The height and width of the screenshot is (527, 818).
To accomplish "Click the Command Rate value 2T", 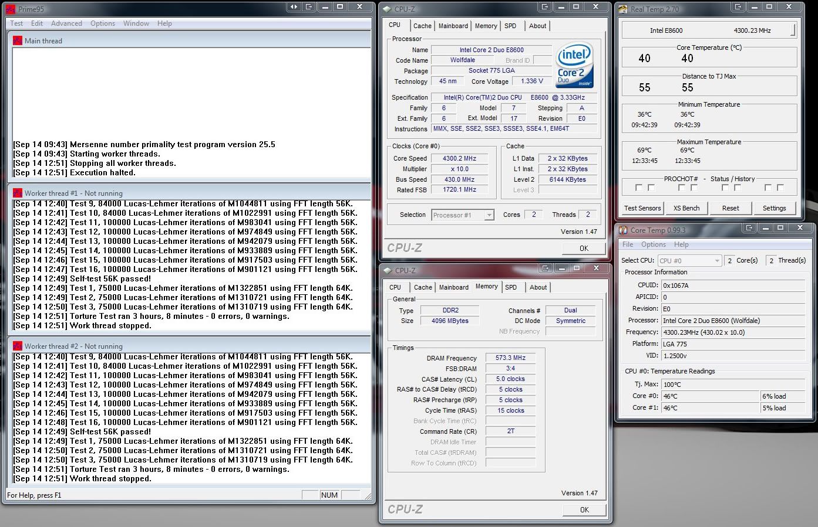I will point(510,431).
